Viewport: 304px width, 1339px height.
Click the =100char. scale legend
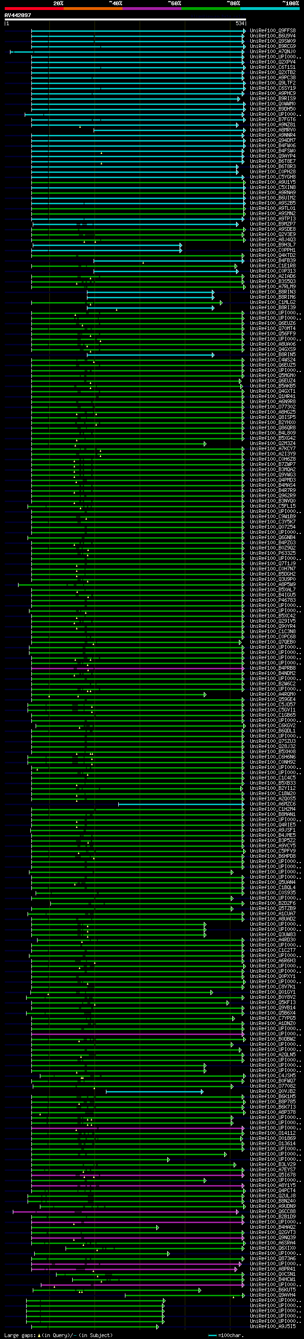[226, 1335]
